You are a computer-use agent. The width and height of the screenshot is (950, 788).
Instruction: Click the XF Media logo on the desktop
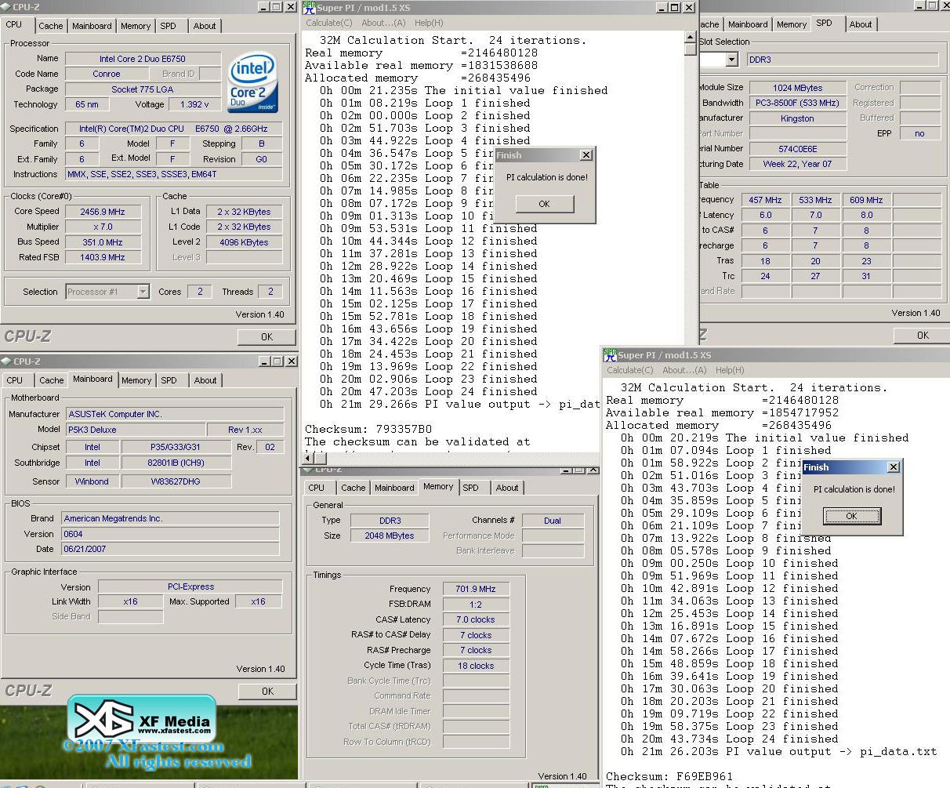click(x=142, y=720)
